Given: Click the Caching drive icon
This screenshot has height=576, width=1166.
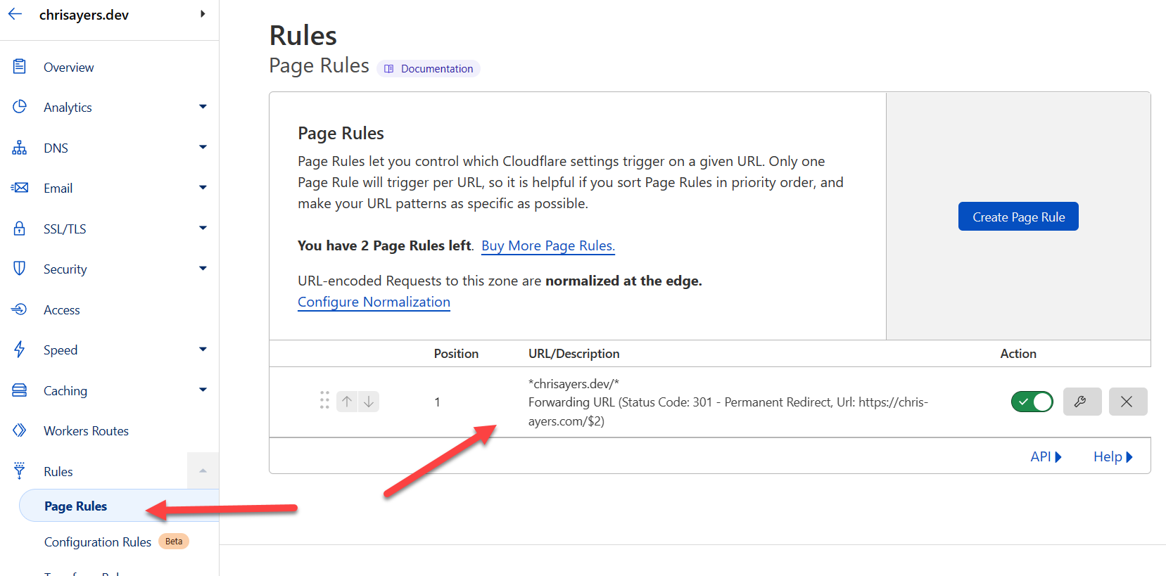Looking at the screenshot, I should coord(20,390).
